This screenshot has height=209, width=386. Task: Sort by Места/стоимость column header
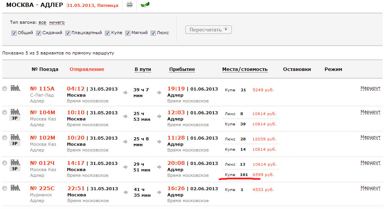pyautogui.click(x=245, y=69)
